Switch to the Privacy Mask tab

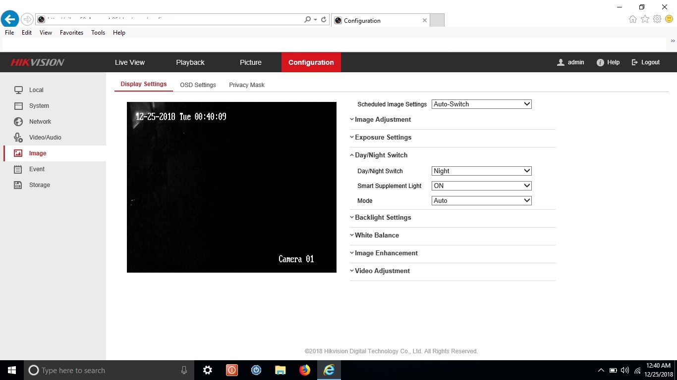(x=246, y=85)
